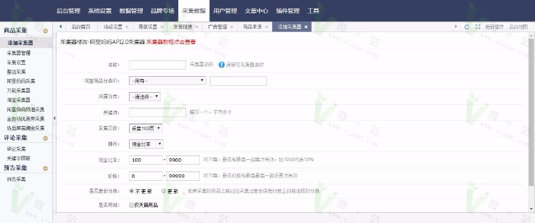Image resolution: width=535 pixels, height=223 pixels.
Task: Click the text field beside the 淘宝商品分类ID dropdown
Action: click(238, 81)
